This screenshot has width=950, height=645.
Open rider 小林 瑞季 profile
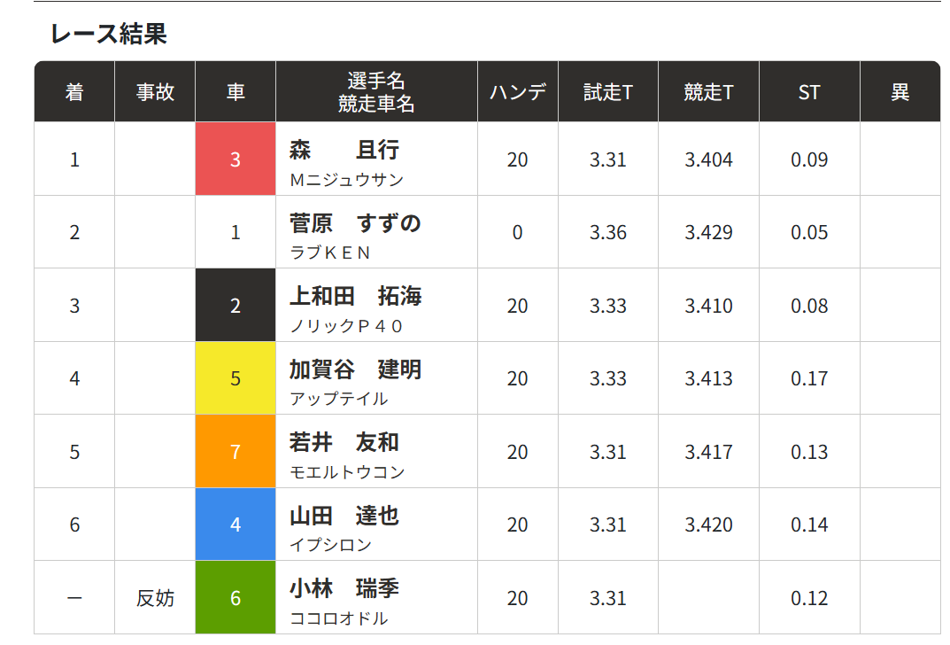[x=344, y=588]
